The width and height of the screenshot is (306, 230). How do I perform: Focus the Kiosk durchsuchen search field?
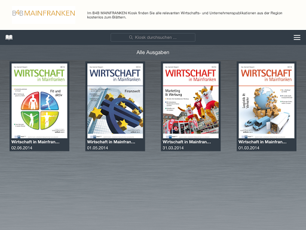(x=153, y=37)
